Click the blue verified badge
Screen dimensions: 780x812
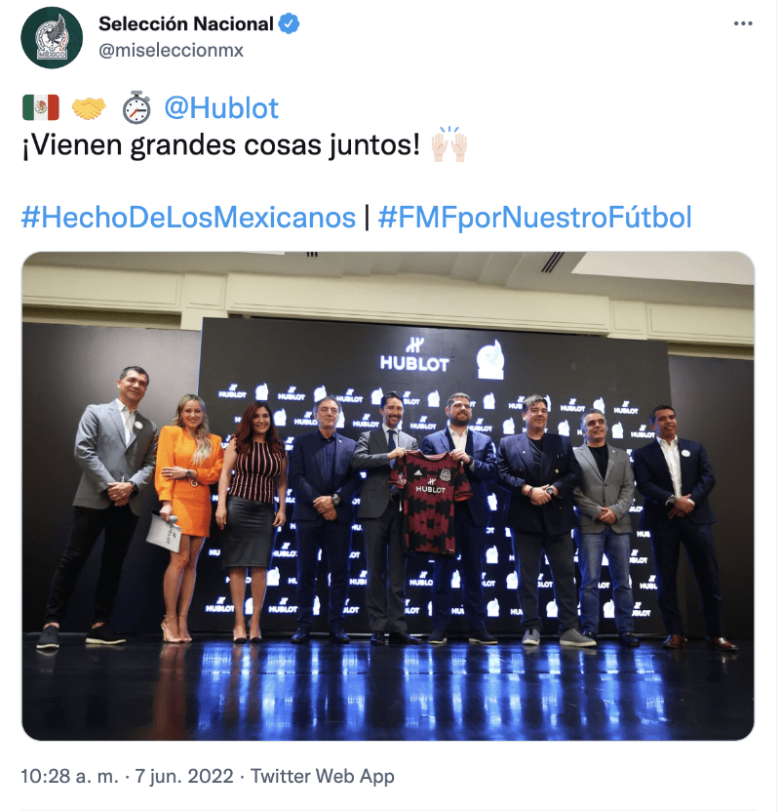point(290,23)
